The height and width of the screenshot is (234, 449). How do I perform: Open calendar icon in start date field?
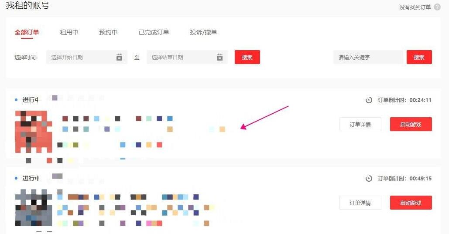[x=119, y=57]
